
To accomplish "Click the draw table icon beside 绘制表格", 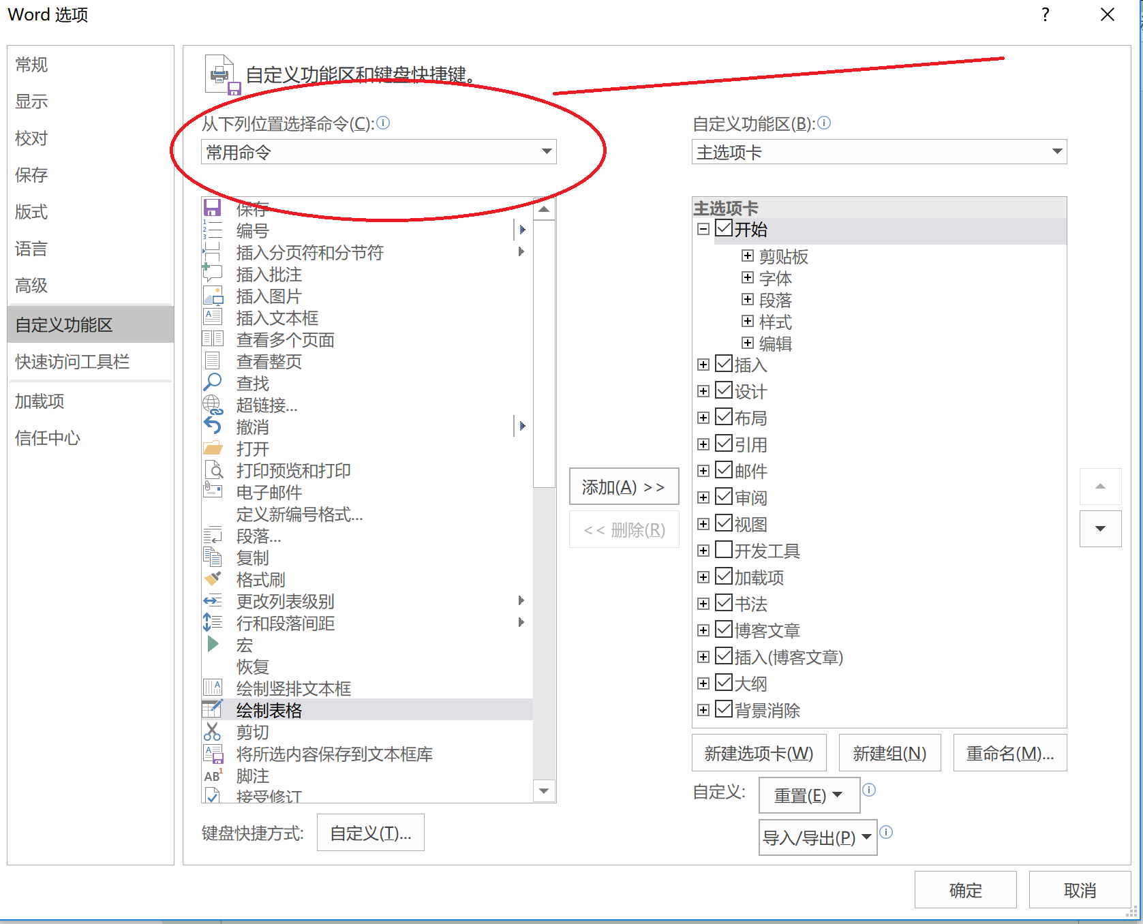I will click(213, 709).
